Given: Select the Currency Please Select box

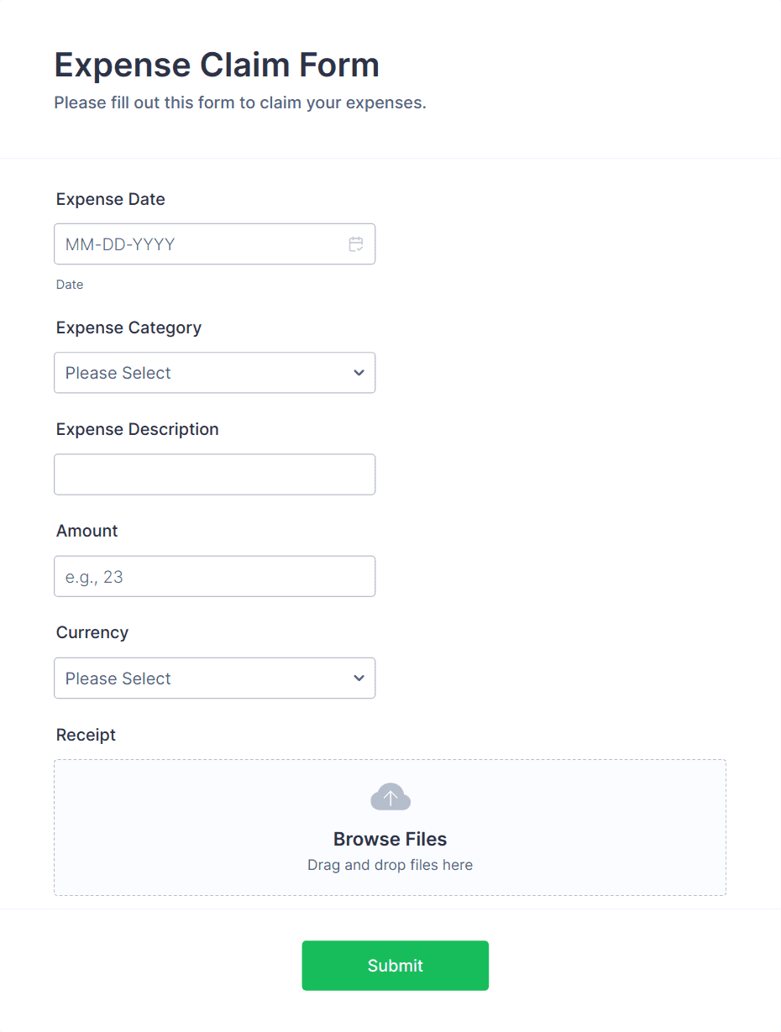Looking at the screenshot, I should (214, 678).
